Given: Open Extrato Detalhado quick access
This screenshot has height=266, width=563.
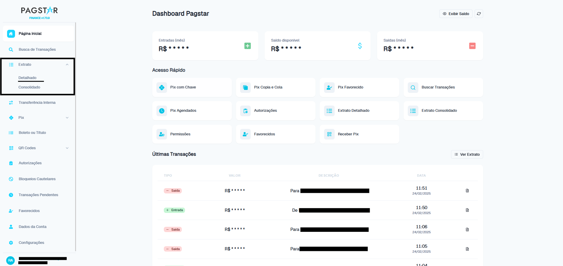Looking at the screenshot, I should (x=359, y=111).
